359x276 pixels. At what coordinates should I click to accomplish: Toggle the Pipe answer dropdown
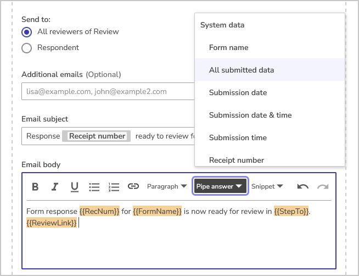220,186
